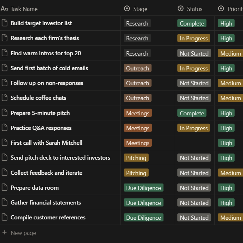Click In Progress status for Research each firm's thesis

pyautogui.click(x=194, y=38)
